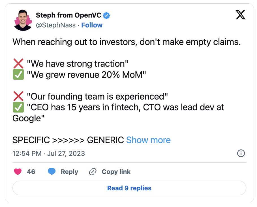The width and height of the screenshot is (257, 207).
Task: Expand tweet with Show more
Action: pyautogui.click(x=148, y=140)
